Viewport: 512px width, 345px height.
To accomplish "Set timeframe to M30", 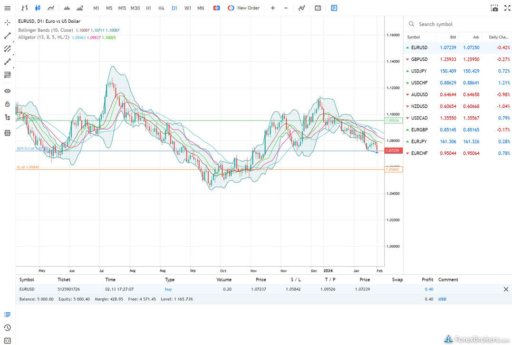I will click(x=135, y=8).
